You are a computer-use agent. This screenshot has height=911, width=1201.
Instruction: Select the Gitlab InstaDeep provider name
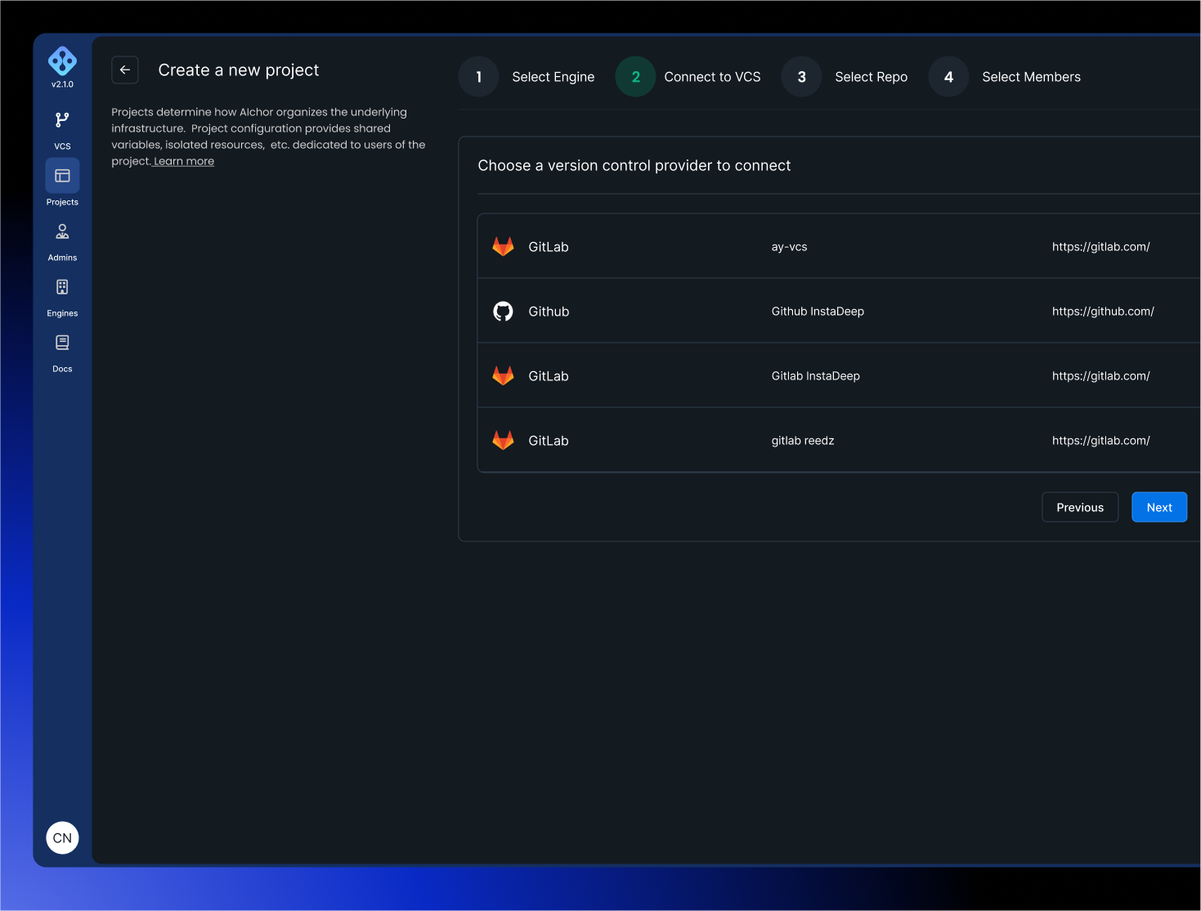tap(815, 375)
